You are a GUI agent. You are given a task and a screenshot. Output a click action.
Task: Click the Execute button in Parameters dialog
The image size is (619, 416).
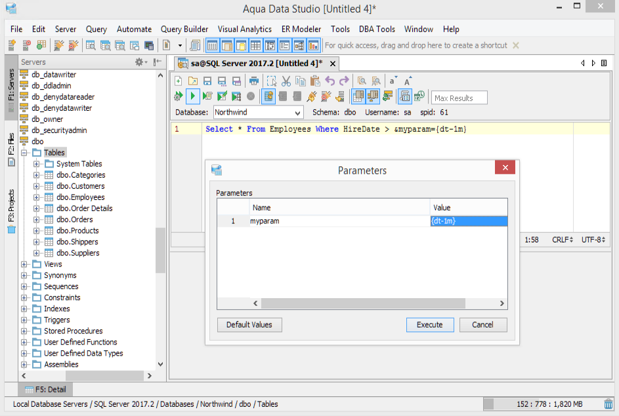430,325
